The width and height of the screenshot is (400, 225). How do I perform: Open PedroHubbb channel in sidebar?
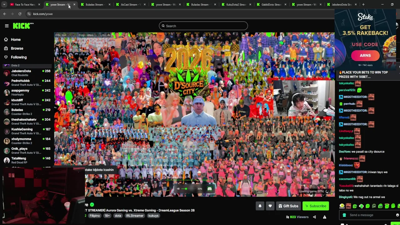(27, 82)
